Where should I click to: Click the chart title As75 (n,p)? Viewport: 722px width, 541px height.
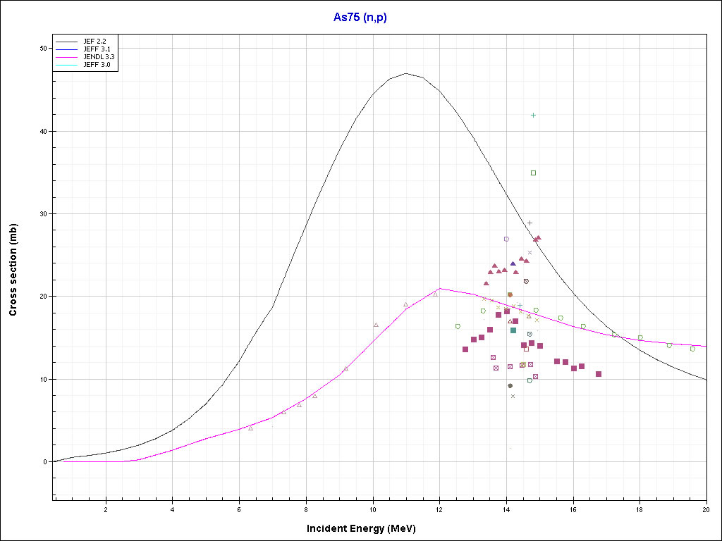click(360, 18)
